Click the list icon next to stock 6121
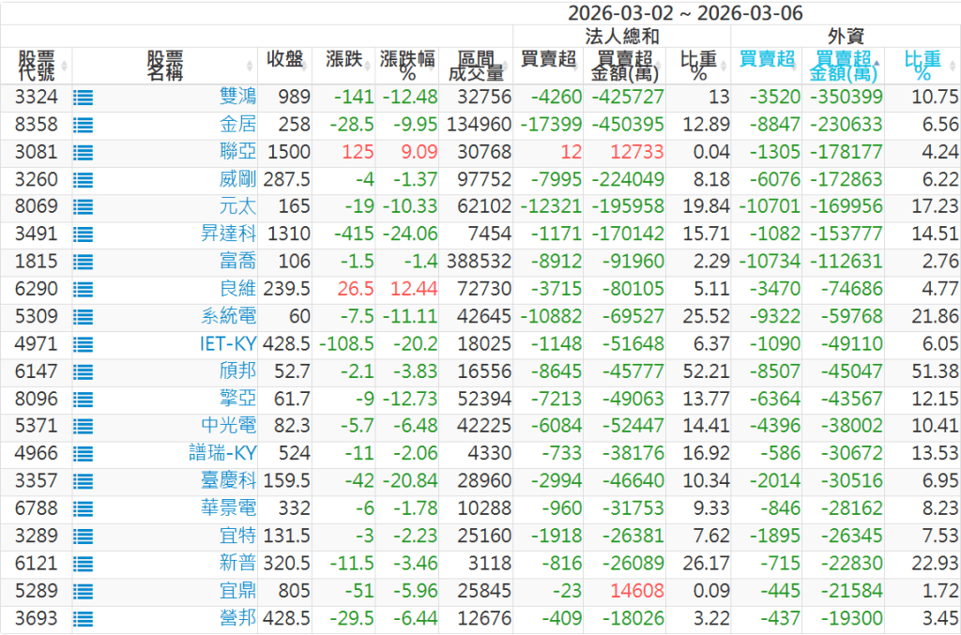The height and width of the screenshot is (635, 961). (x=84, y=564)
